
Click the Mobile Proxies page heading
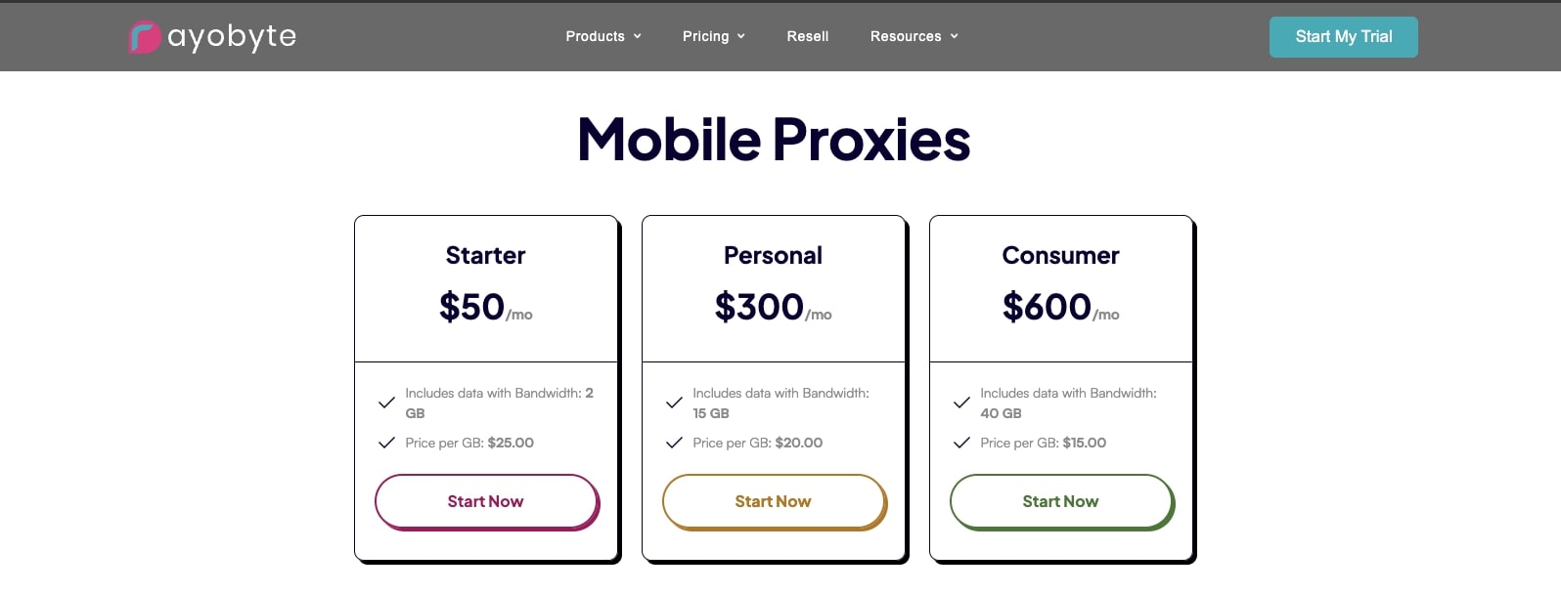click(774, 140)
